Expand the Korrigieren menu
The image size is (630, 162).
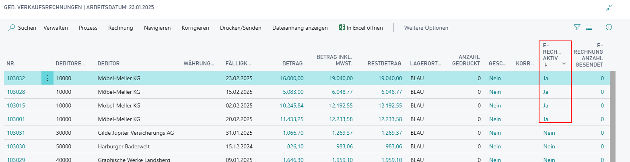point(195,28)
